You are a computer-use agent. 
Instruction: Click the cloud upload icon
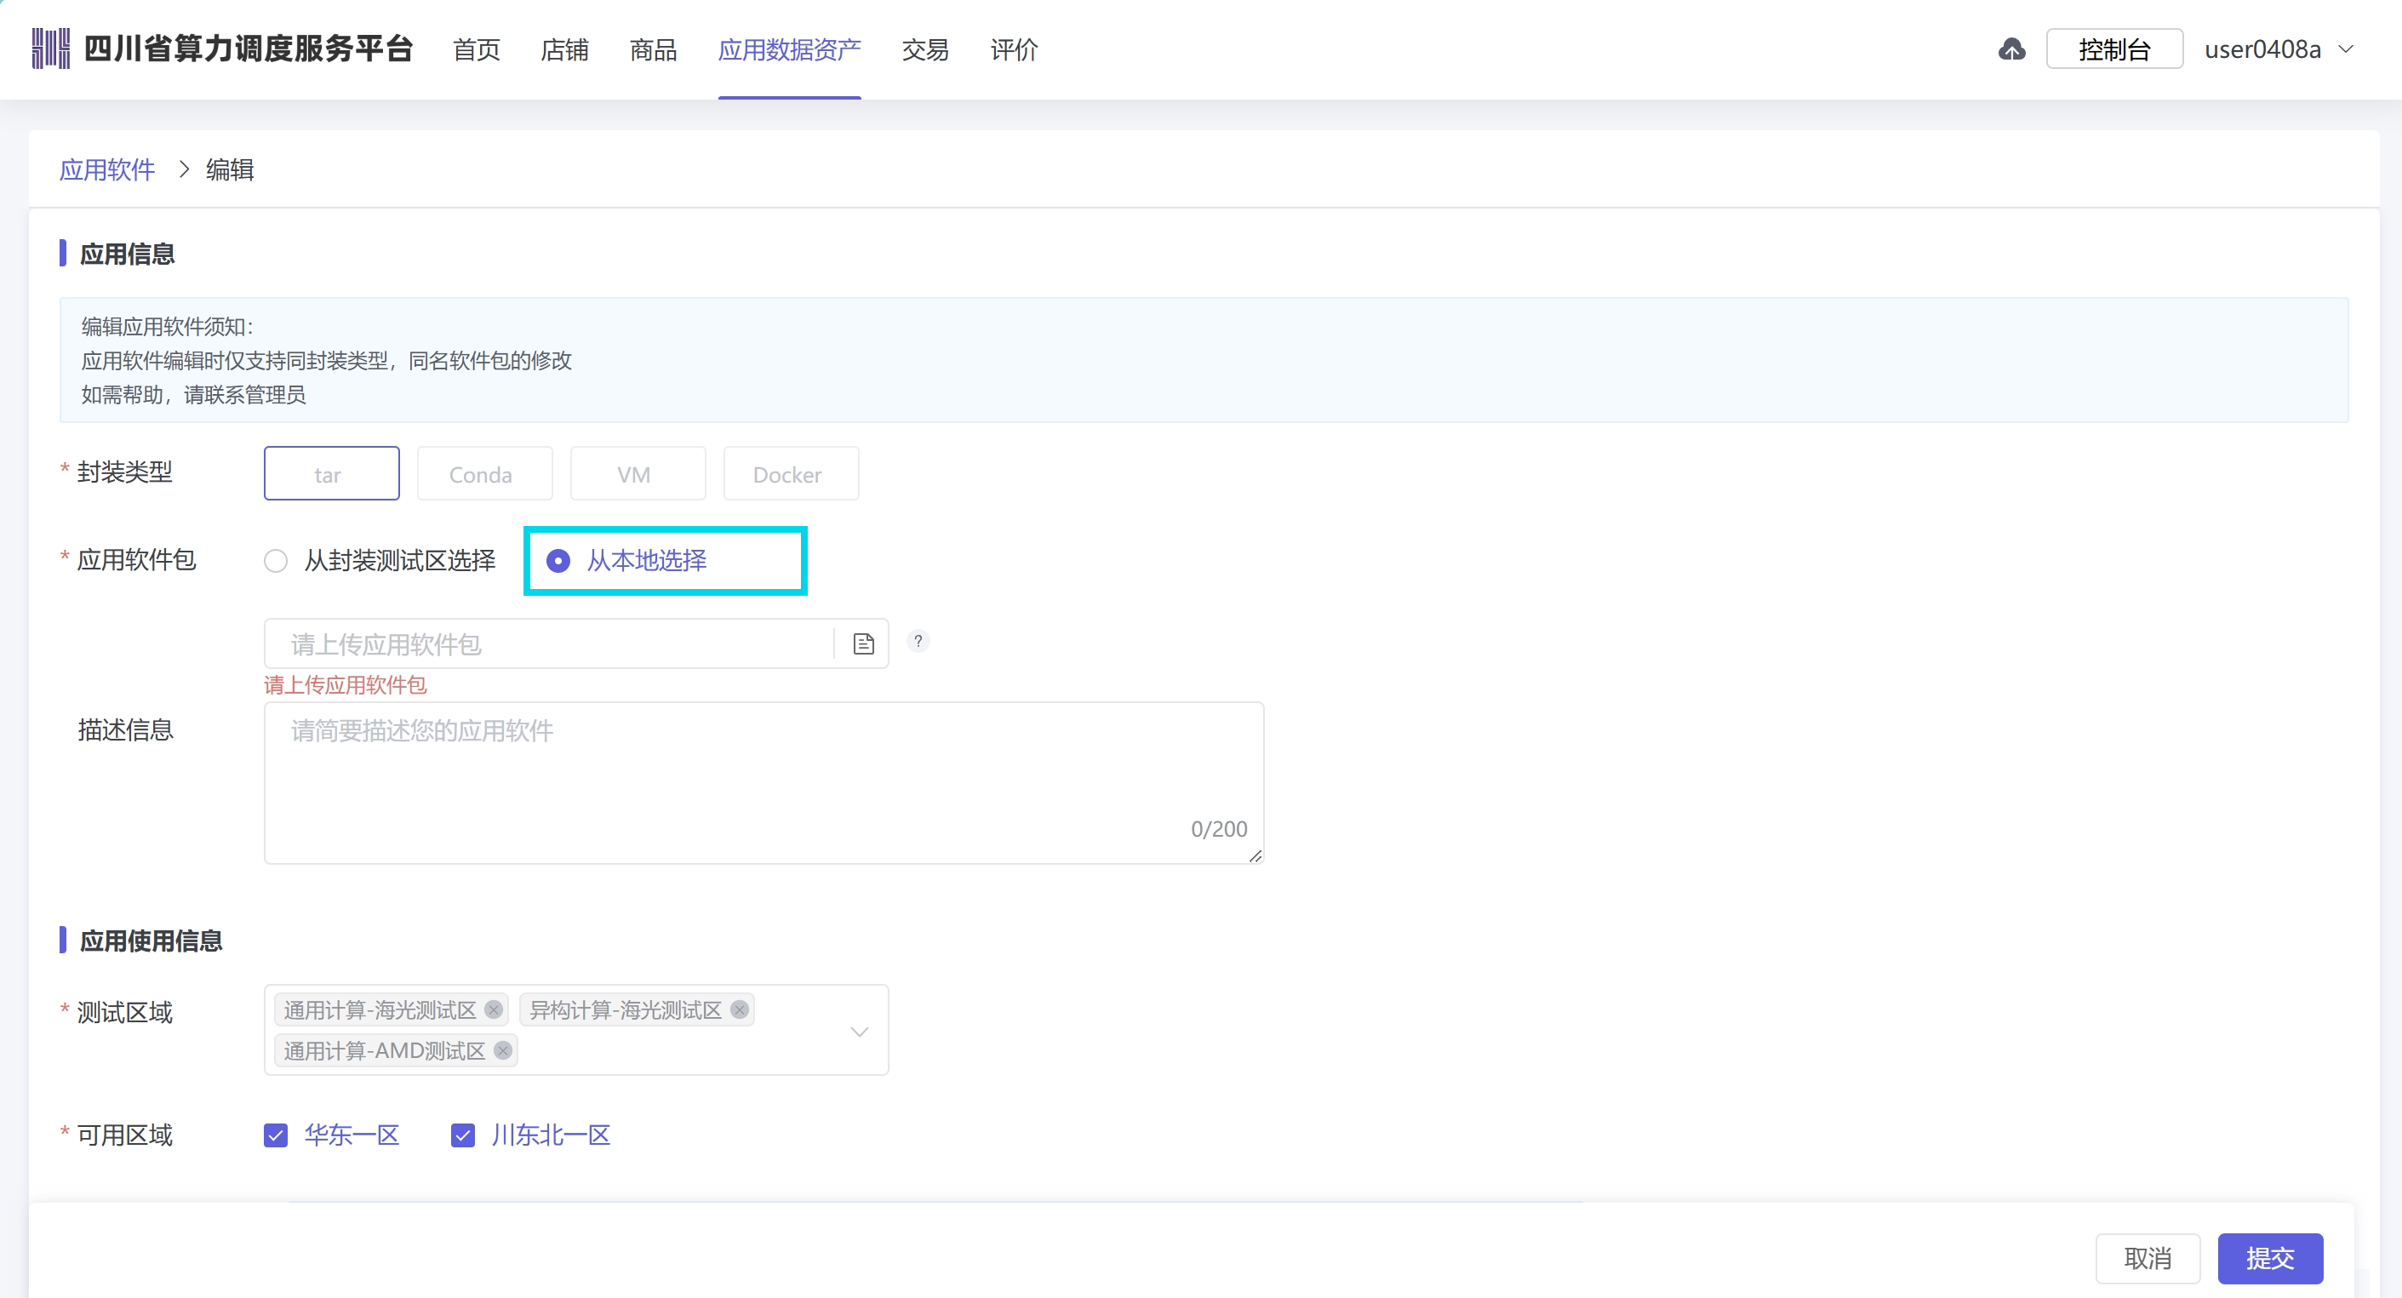pyautogui.click(x=2011, y=49)
